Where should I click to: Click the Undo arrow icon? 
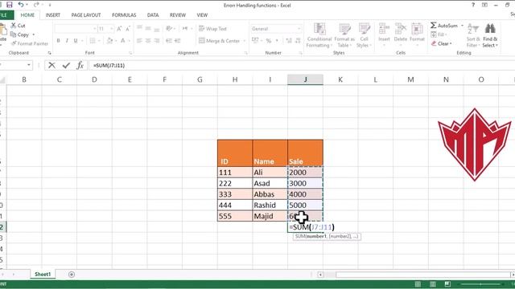21,5
